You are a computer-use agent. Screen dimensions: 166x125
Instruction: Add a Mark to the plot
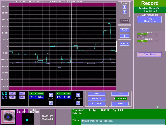pos(125,30)
